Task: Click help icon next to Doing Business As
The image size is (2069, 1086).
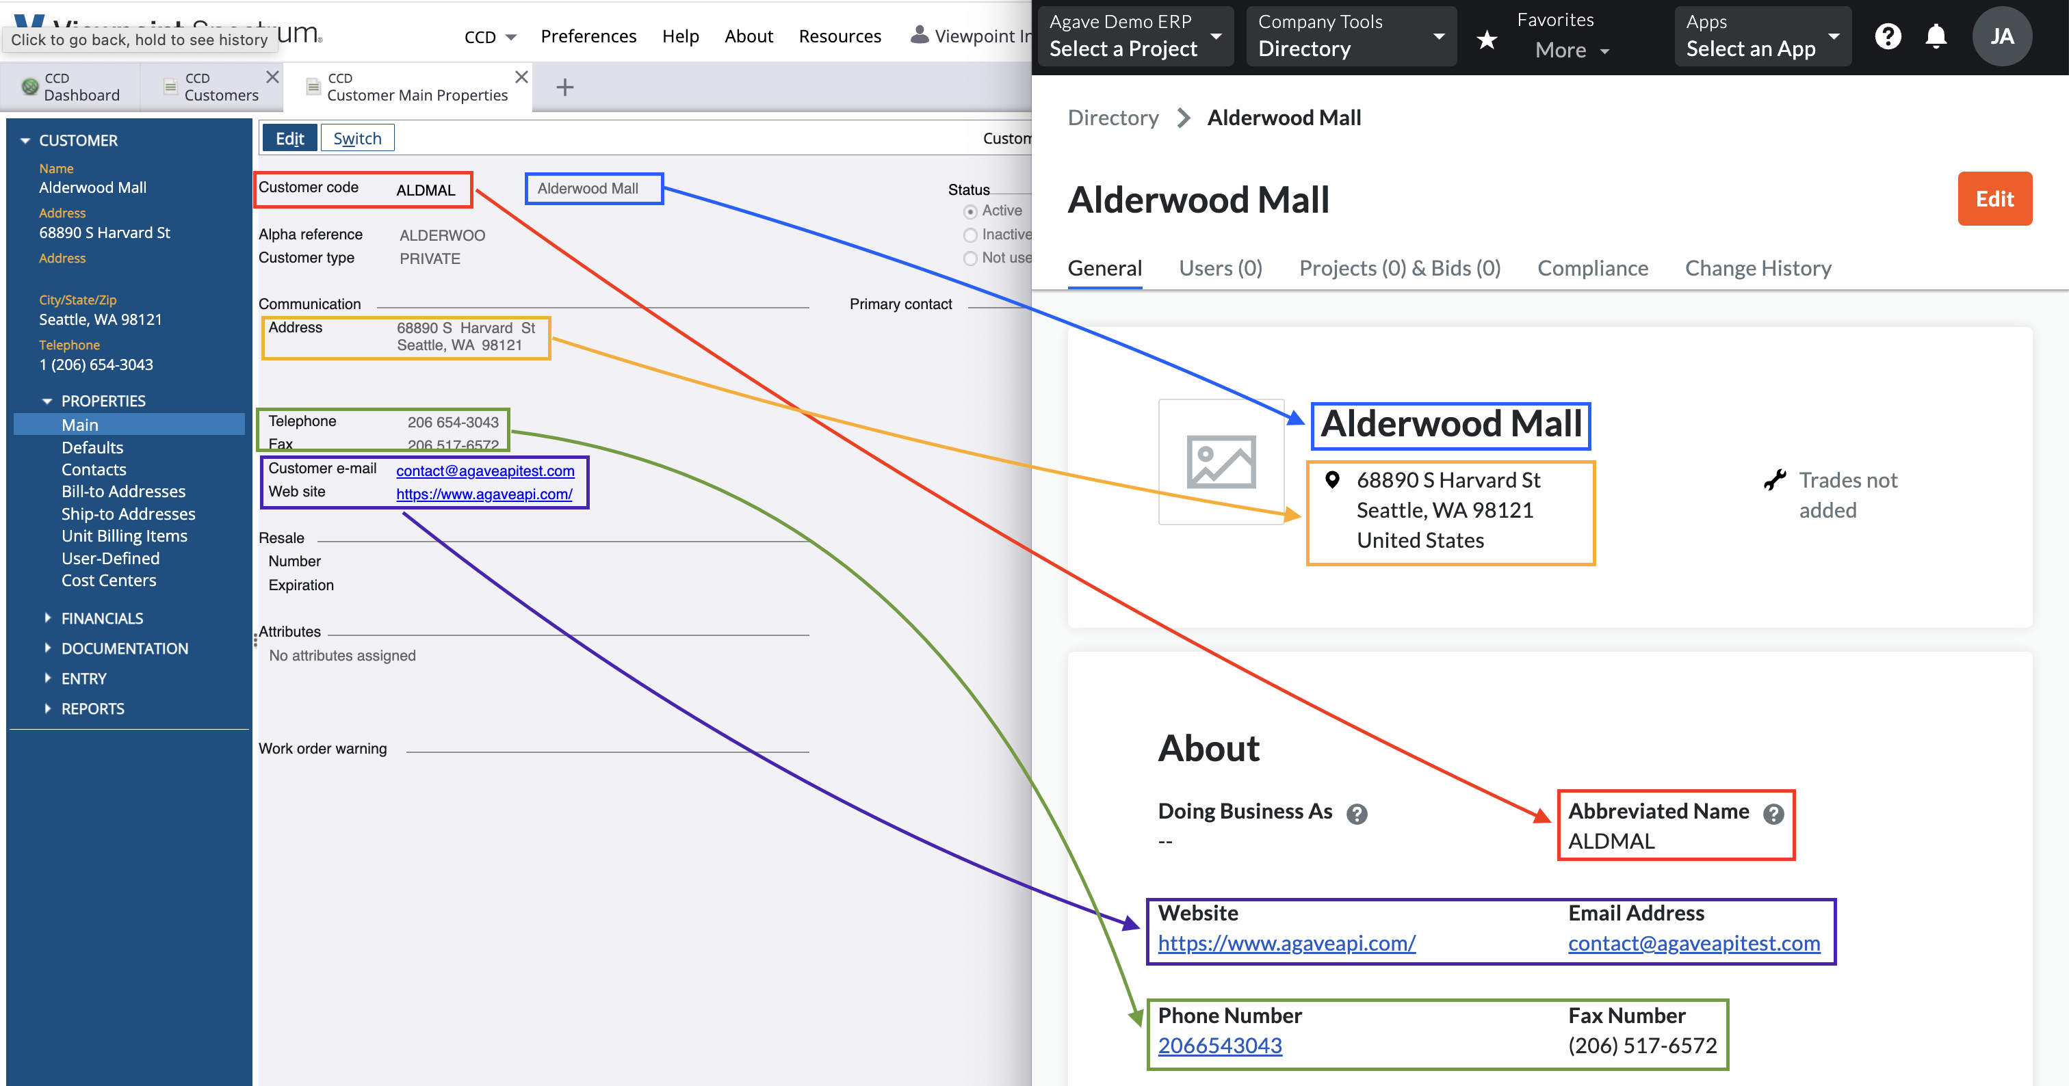Action: tap(1357, 813)
